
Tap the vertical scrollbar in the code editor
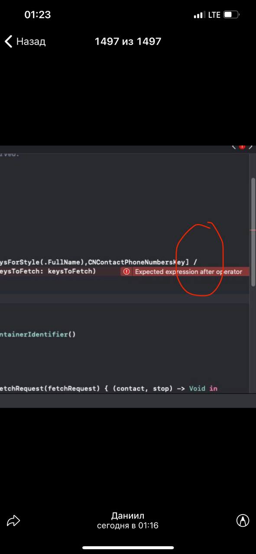pyautogui.click(x=253, y=232)
